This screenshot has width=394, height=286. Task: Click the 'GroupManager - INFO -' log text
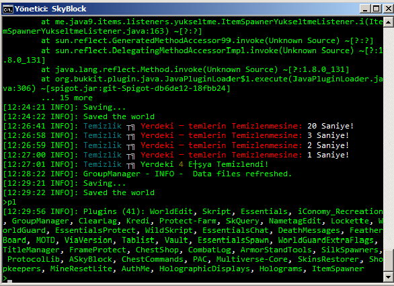point(133,174)
